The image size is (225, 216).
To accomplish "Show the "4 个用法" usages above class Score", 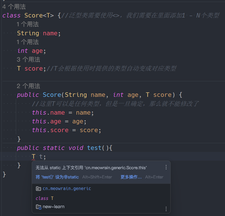I will click(x=14, y=7).
